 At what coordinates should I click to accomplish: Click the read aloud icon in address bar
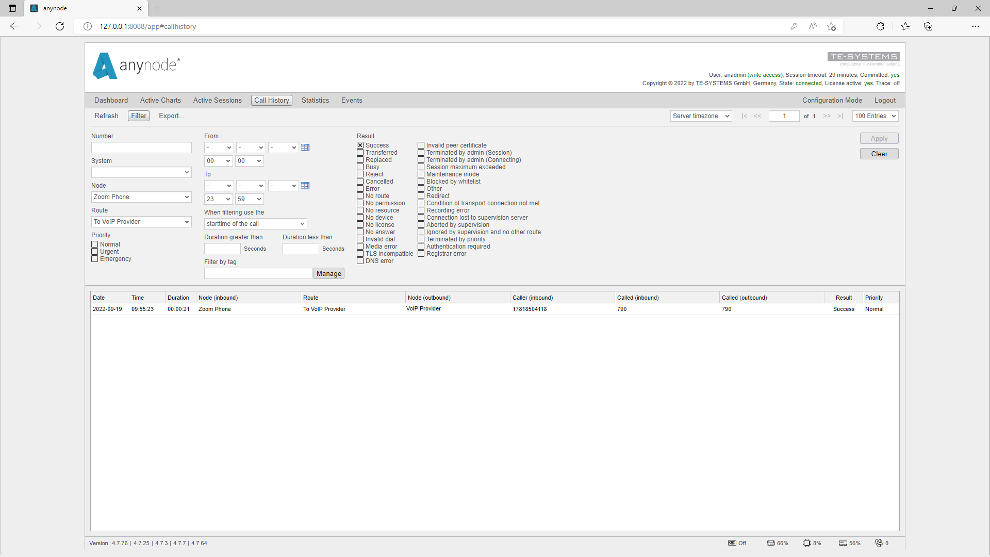(x=813, y=26)
